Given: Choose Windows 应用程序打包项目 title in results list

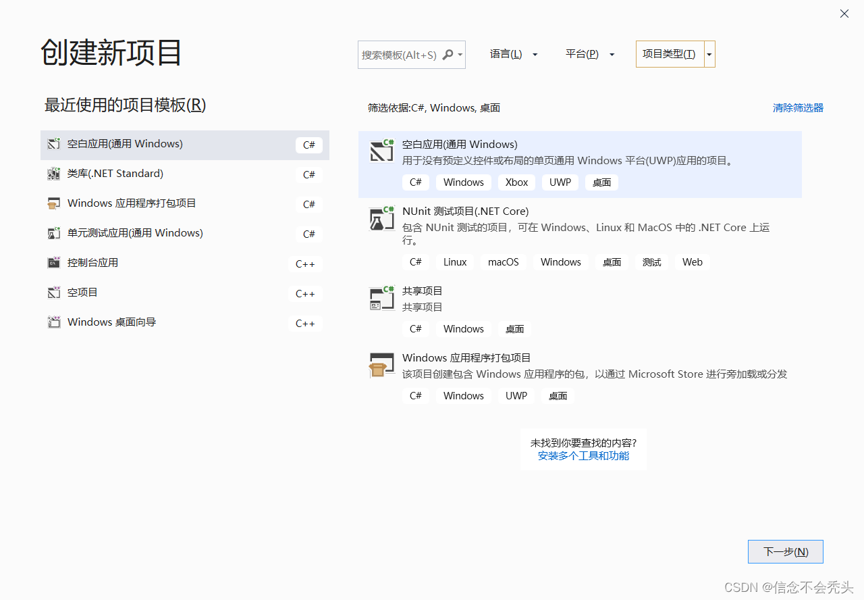Looking at the screenshot, I should pos(466,357).
